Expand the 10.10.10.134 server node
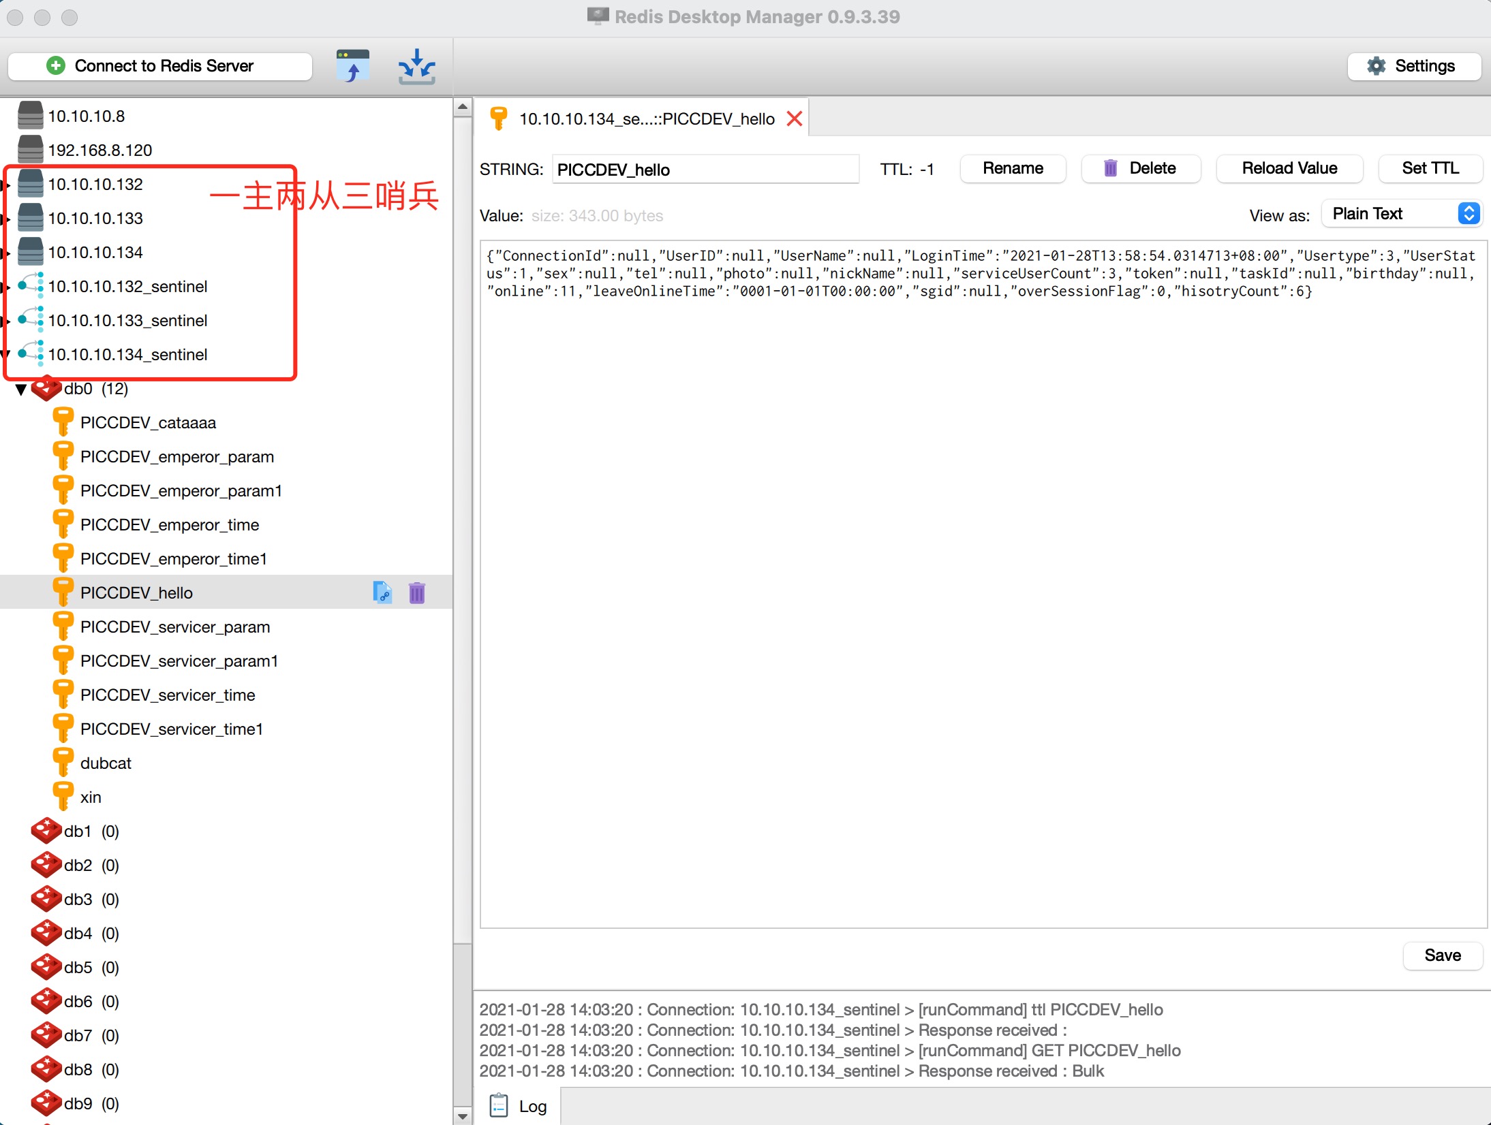Screen dimensions: 1491x1125 click(5, 253)
